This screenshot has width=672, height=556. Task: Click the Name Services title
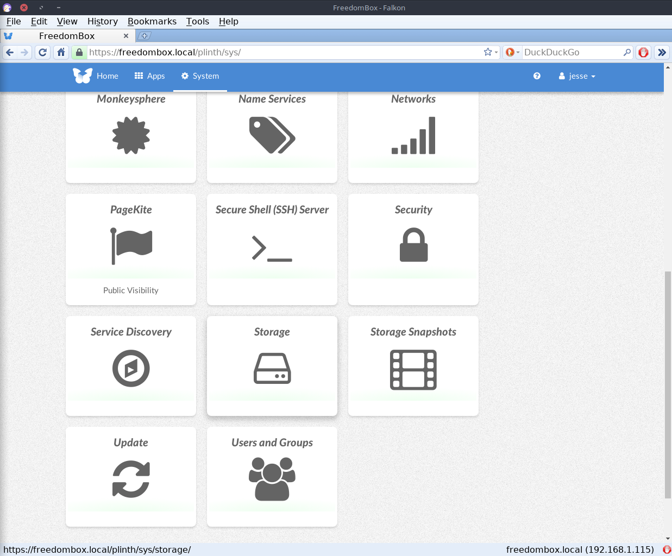click(x=272, y=99)
